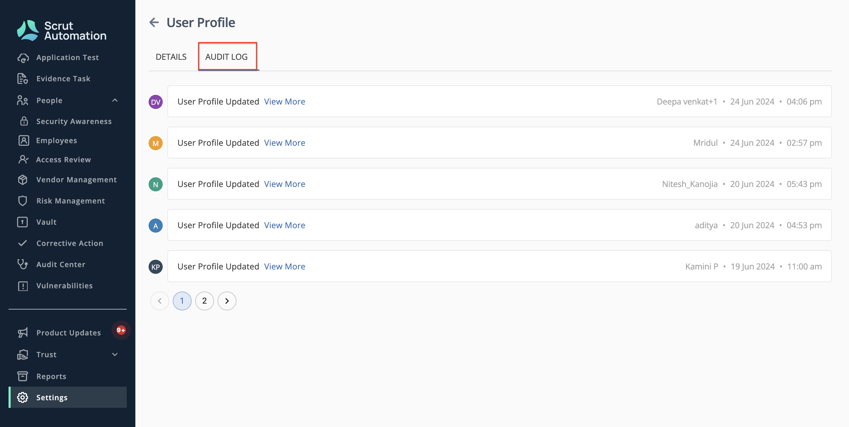Image resolution: width=849 pixels, height=427 pixels.
Task: Click the Security Awareness lock icon
Action: tap(24, 121)
